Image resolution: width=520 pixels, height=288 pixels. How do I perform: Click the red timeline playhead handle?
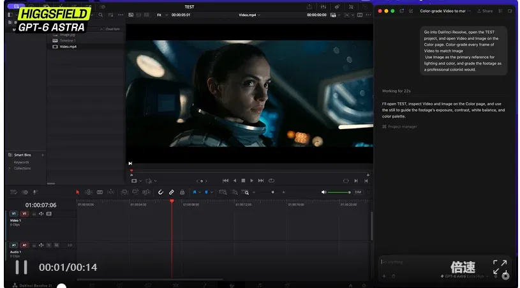(x=172, y=201)
